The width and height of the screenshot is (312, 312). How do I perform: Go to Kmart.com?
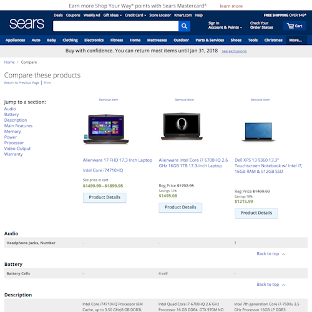coord(183,15)
